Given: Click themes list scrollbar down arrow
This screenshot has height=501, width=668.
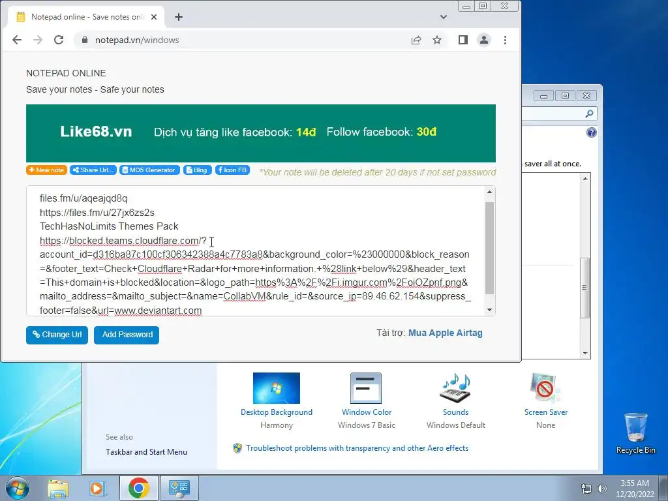Looking at the screenshot, I should tap(585, 353).
